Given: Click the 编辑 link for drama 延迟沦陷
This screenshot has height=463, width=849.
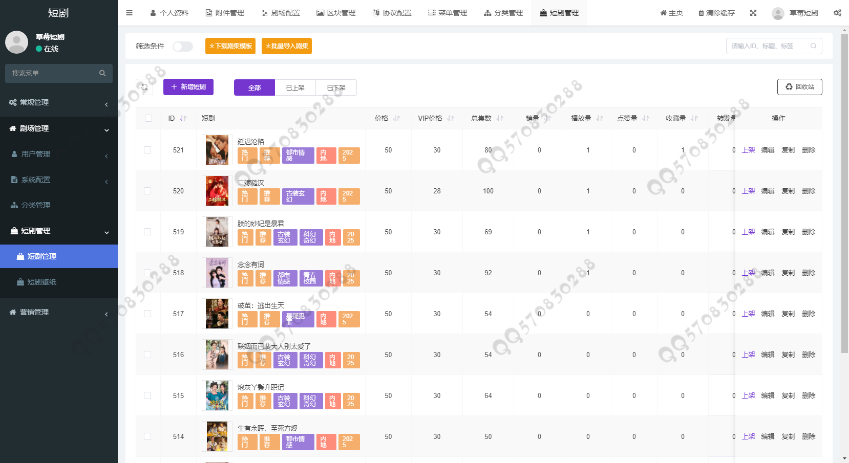Looking at the screenshot, I should click(768, 150).
